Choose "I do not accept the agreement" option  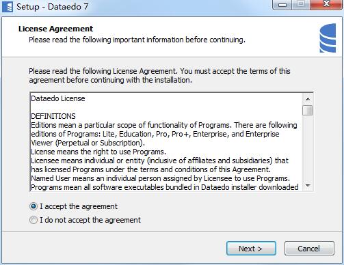34,220
